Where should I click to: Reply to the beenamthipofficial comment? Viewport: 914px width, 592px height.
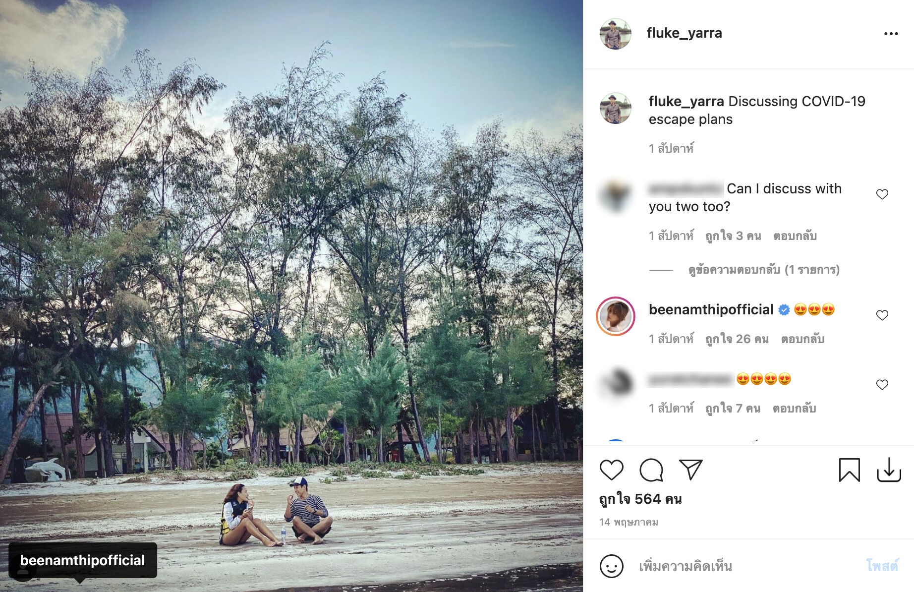tap(802, 339)
